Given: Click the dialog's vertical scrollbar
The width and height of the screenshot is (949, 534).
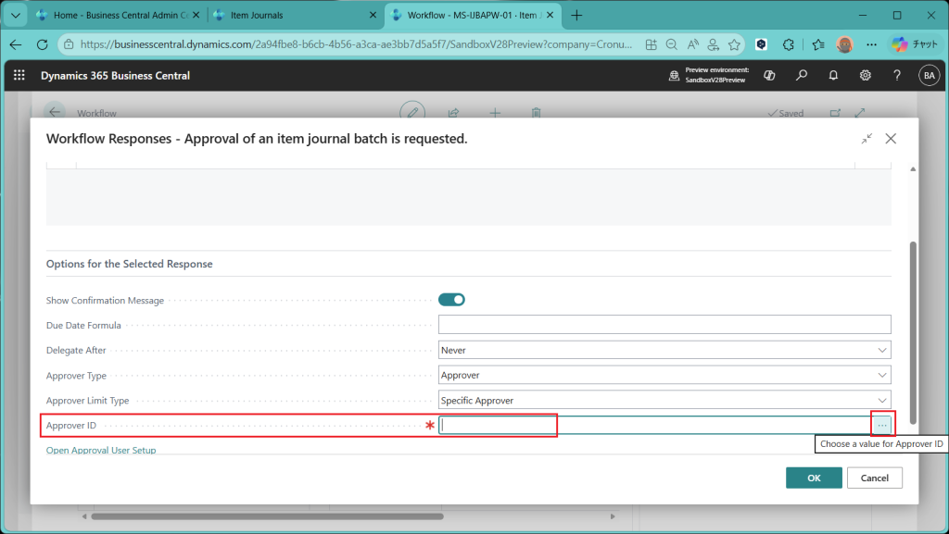Looking at the screenshot, I should (912, 324).
